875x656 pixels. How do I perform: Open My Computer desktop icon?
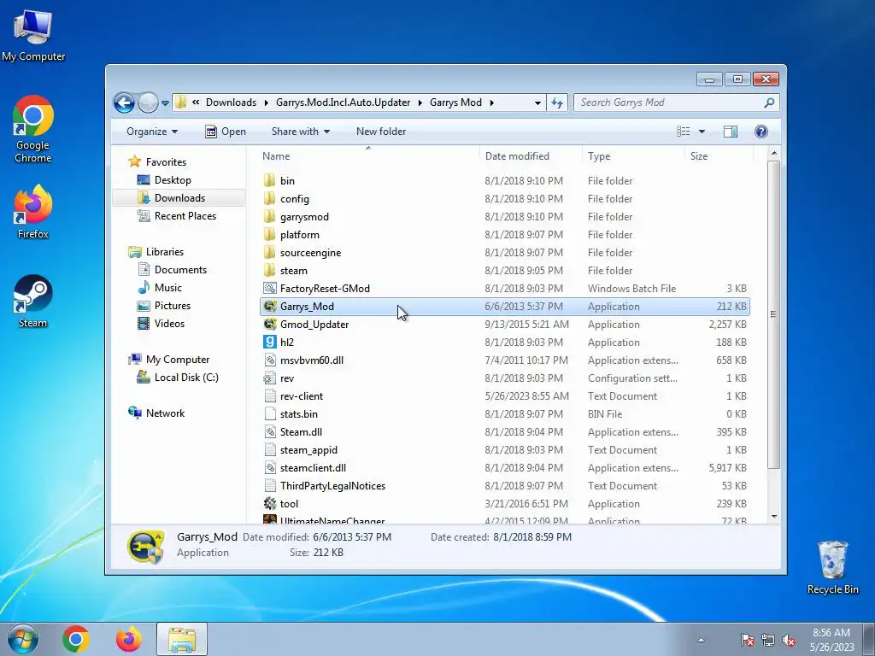tap(33, 35)
